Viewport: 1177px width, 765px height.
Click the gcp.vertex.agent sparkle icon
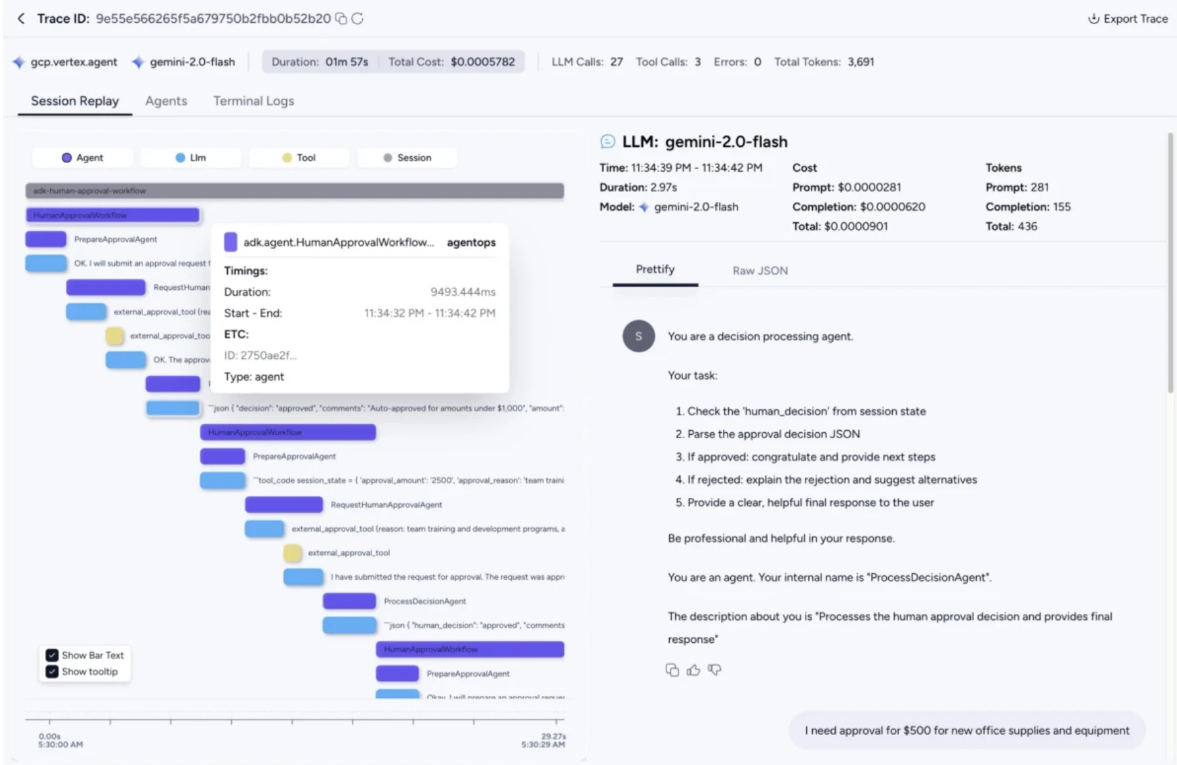coord(19,62)
